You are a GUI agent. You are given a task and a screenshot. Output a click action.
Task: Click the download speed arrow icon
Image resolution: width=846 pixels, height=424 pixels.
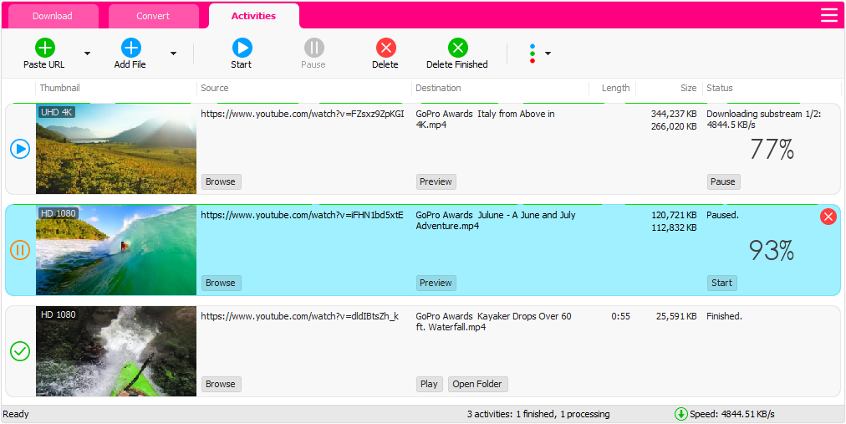tap(680, 414)
